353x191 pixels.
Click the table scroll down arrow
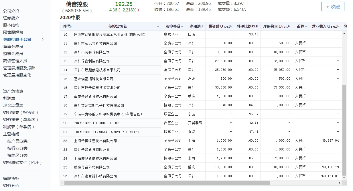click(344, 178)
